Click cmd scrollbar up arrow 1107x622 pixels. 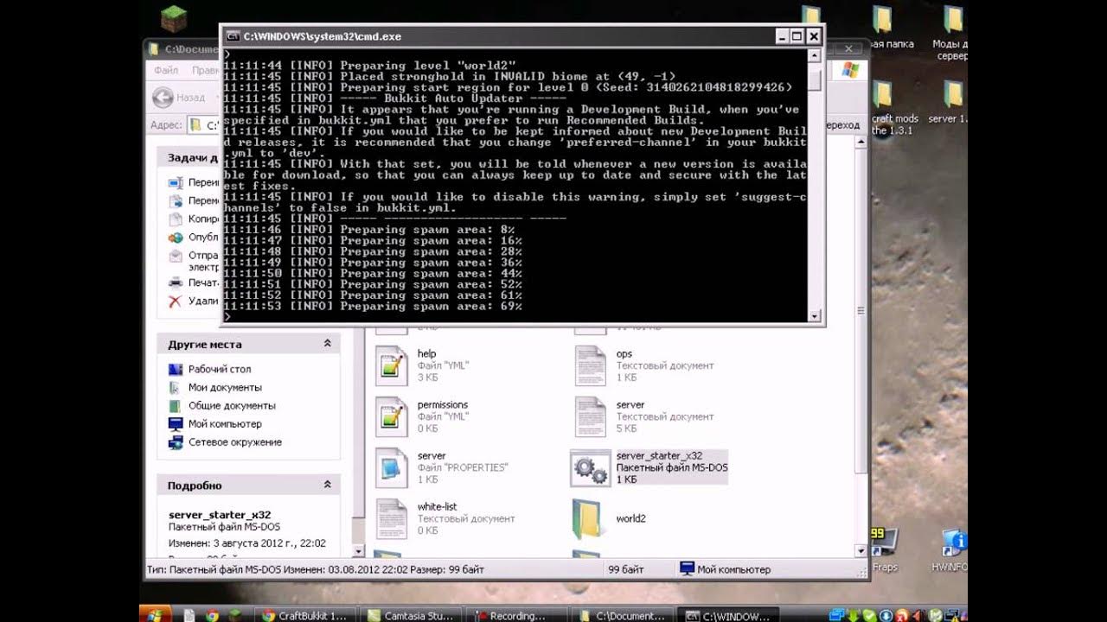814,55
